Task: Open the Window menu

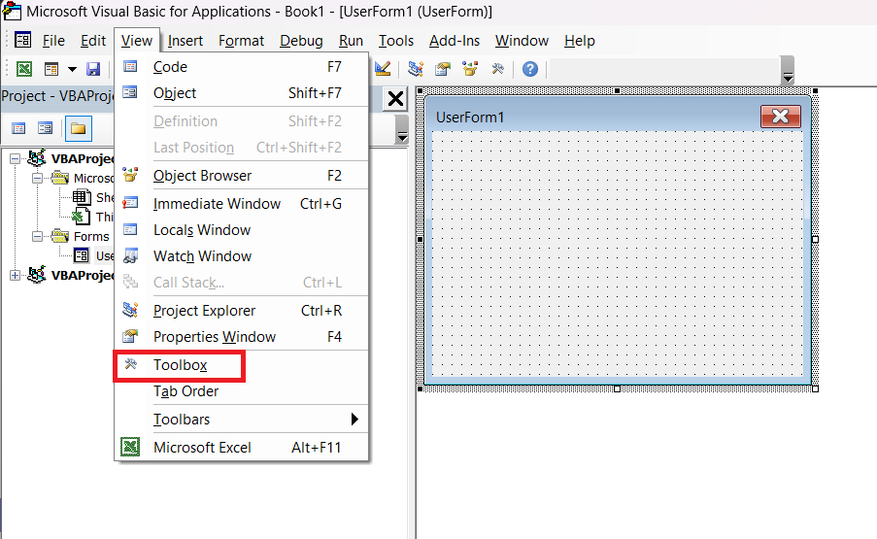Action: pos(522,41)
